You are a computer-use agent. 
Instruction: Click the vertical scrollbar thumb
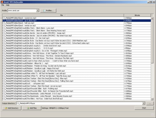click(152, 41)
